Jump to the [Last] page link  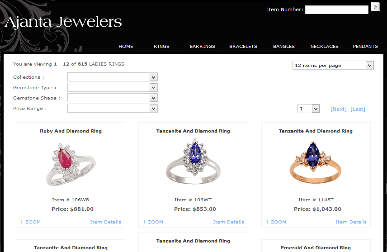coord(358,109)
